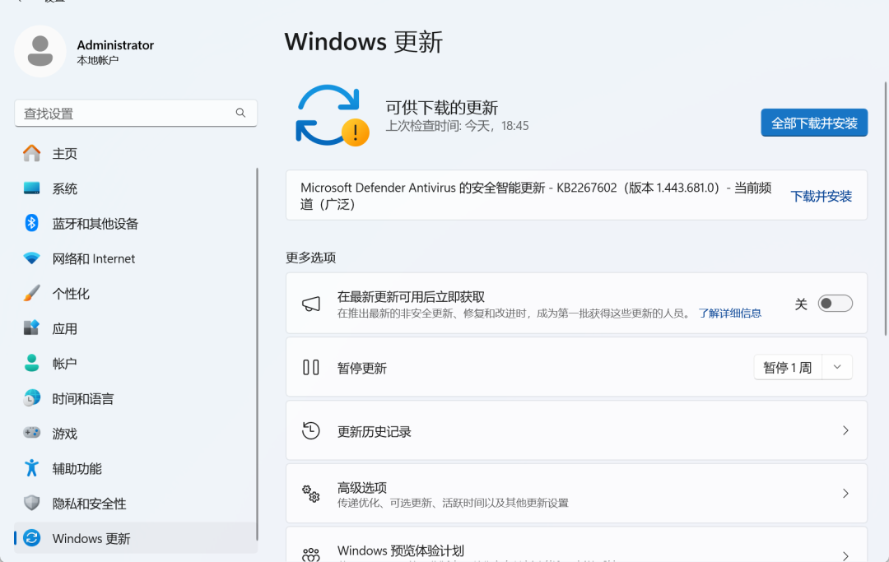The height and width of the screenshot is (562, 889).
Task: Click the 全部下载并安装 button
Action: [814, 123]
